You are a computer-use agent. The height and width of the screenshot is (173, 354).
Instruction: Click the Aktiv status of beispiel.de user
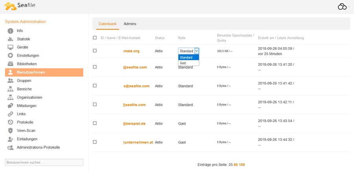[x=159, y=123]
